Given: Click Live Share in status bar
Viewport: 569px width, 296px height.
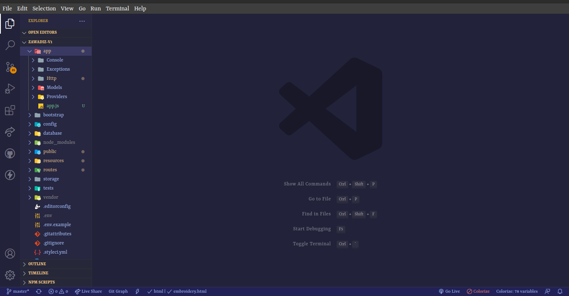Looking at the screenshot, I should [88, 291].
